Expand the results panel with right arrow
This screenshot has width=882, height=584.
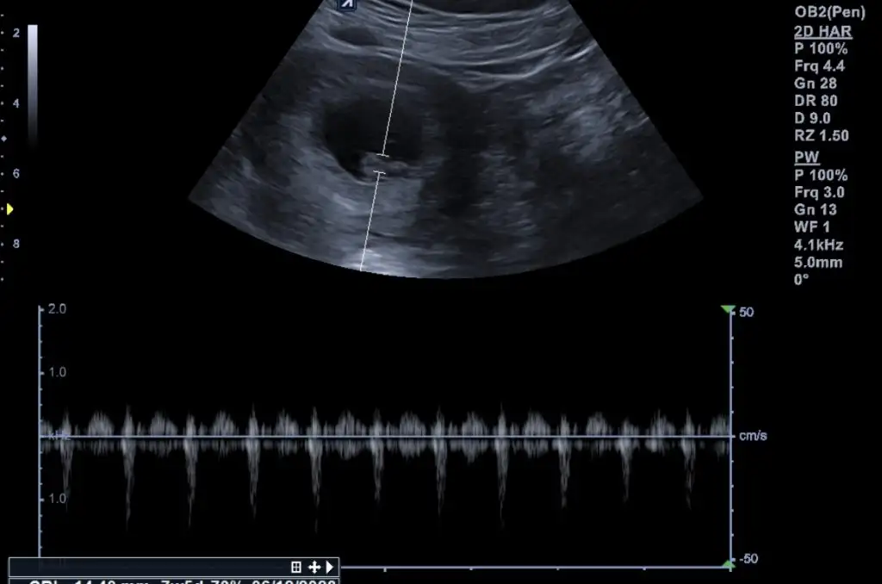[330, 567]
